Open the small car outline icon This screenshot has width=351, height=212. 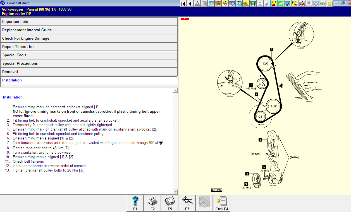(x=323, y=4)
